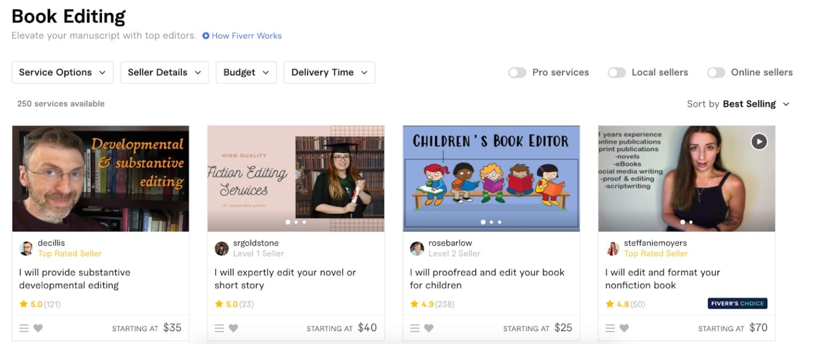Expand the Budget filter

246,72
